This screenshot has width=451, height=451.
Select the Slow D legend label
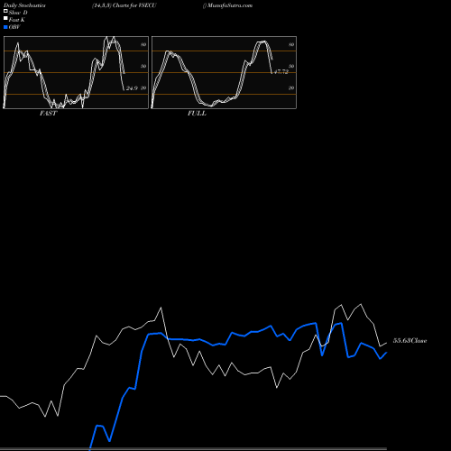(x=18, y=13)
